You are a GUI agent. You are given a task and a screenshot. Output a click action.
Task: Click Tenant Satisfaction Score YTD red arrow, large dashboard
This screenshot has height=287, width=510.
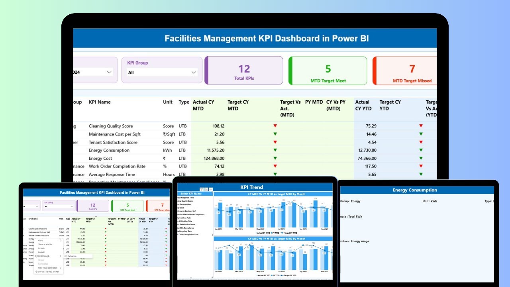(421, 142)
